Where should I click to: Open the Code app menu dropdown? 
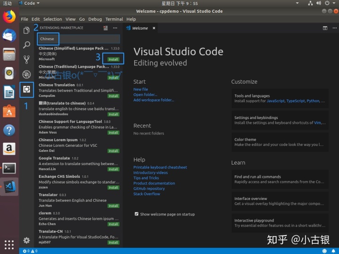pyautogui.click(x=29, y=3)
